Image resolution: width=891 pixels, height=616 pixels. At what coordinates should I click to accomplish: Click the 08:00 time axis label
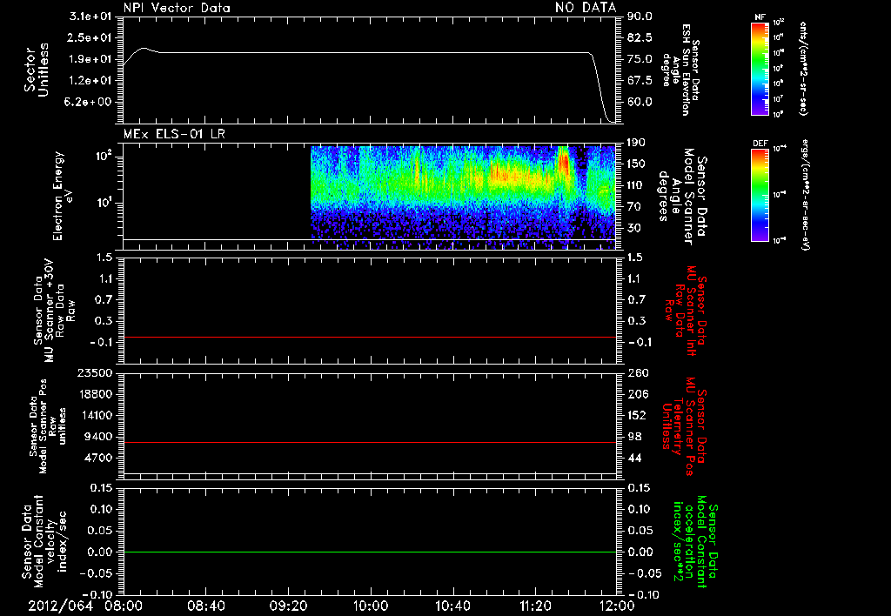click(124, 606)
